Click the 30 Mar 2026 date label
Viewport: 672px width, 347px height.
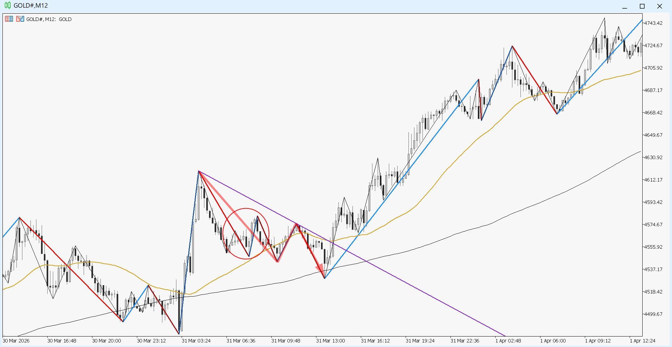[x=16, y=341]
